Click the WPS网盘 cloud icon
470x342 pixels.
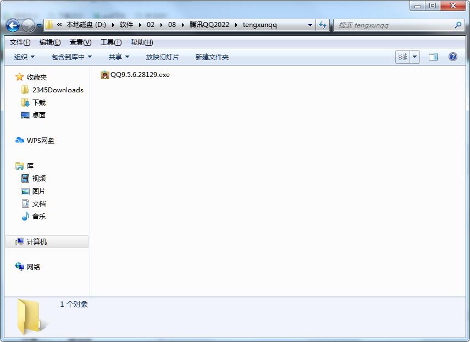[x=19, y=140]
